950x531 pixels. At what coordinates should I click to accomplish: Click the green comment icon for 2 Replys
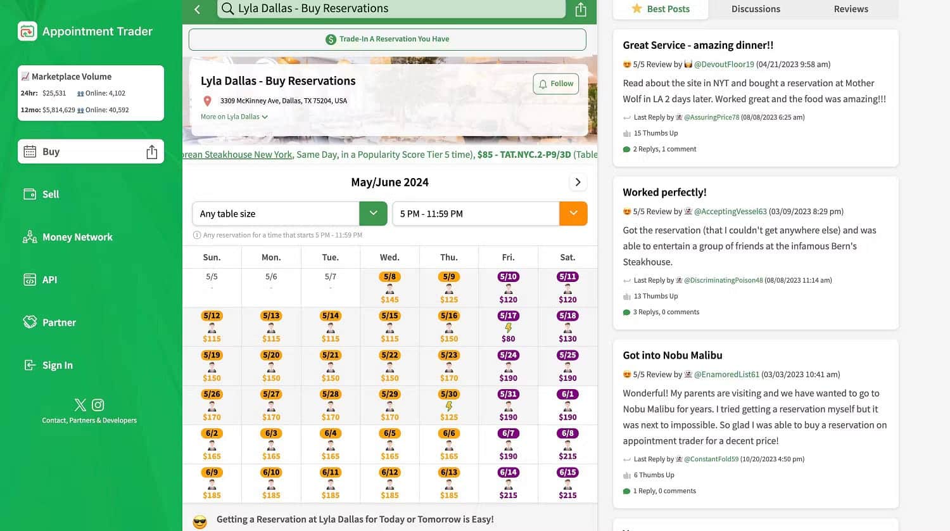pyautogui.click(x=627, y=150)
